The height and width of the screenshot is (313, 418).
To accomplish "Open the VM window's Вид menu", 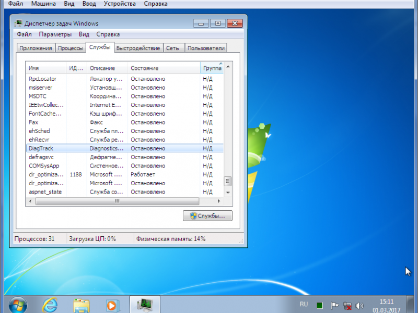I will pos(69,4).
